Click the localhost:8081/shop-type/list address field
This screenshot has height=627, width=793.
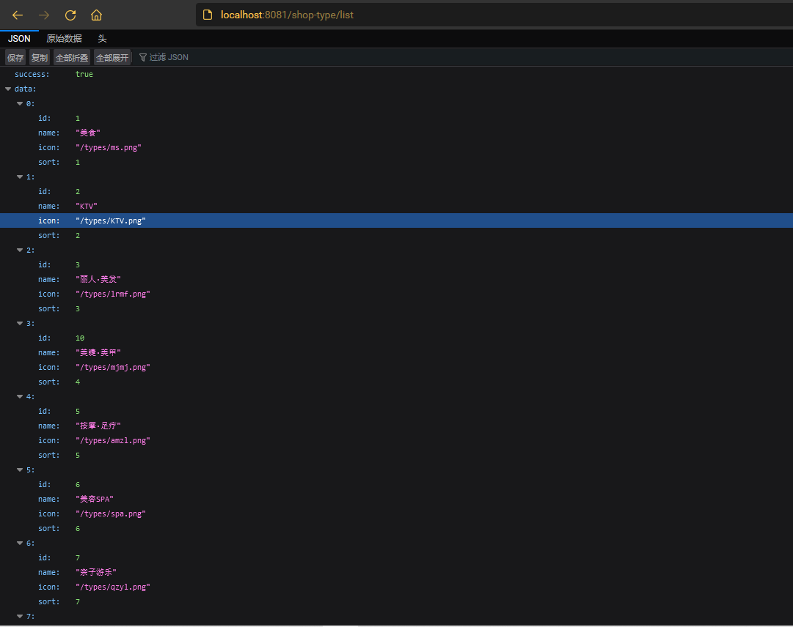pyautogui.click(x=494, y=15)
